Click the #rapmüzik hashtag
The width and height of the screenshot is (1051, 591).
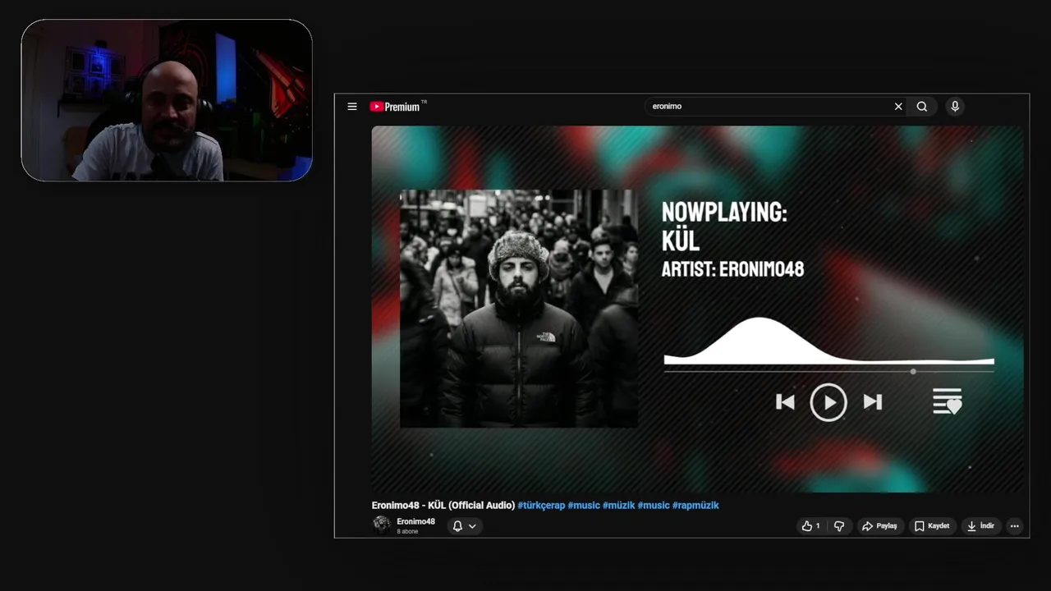click(x=695, y=506)
